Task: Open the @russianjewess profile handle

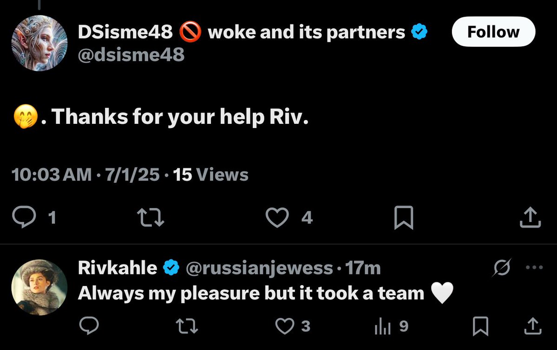Action: tap(259, 268)
